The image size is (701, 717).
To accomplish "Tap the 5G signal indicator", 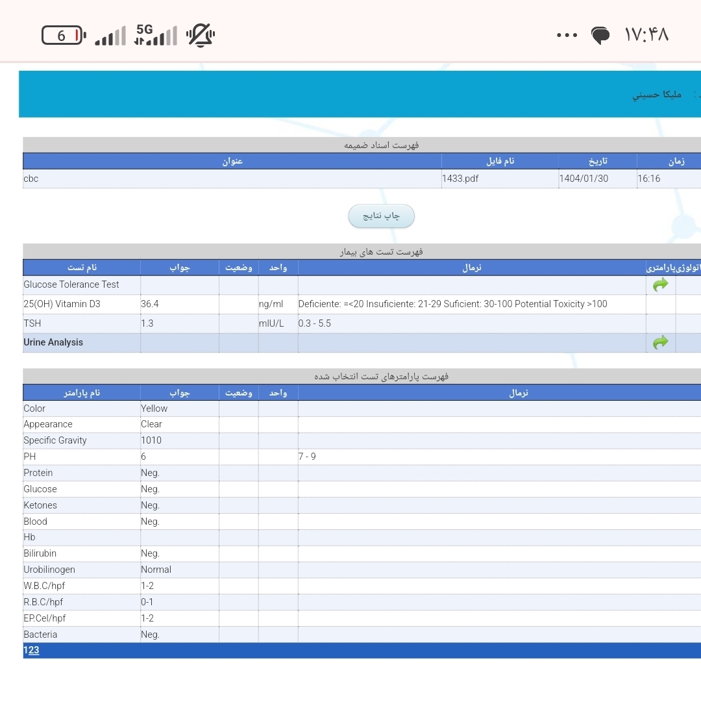I will point(155,35).
